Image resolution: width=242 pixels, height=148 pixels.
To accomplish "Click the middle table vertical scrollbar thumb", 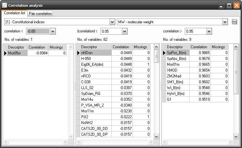I will click(157, 56).
